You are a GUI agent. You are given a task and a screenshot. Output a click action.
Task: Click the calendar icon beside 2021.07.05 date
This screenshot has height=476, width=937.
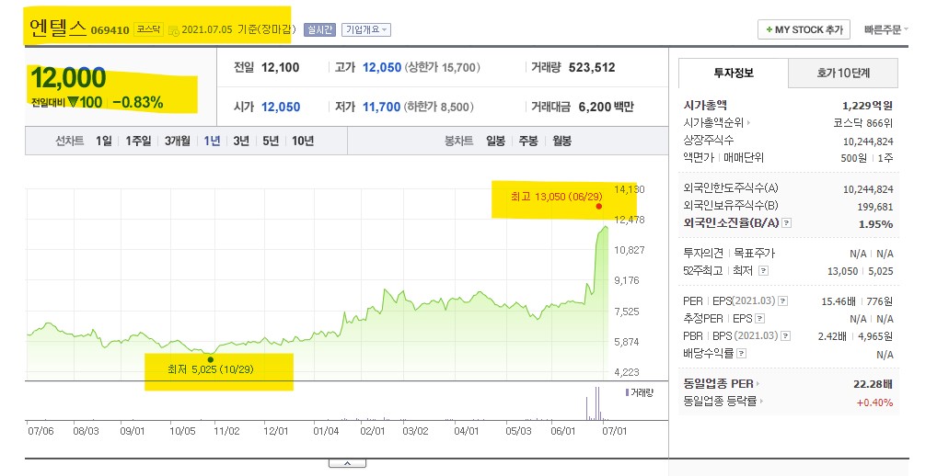coord(173,30)
